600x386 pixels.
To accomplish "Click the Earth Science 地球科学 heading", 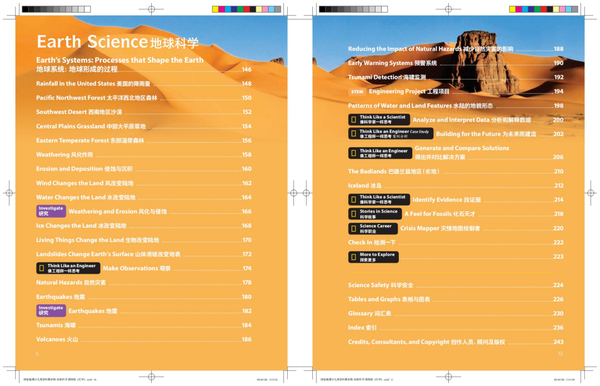I will pyautogui.click(x=117, y=42).
